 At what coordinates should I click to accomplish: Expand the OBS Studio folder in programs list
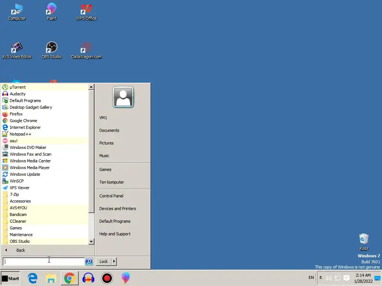(x=45, y=241)
